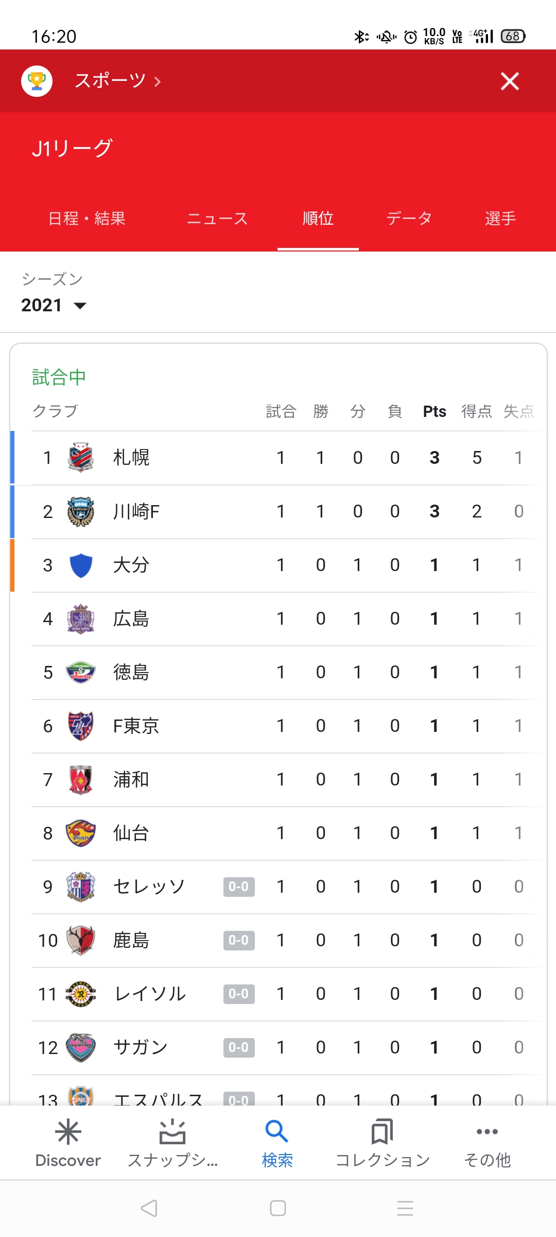Tap the Kawasaki F club crest
The image size is (556, 1237).
81,511
